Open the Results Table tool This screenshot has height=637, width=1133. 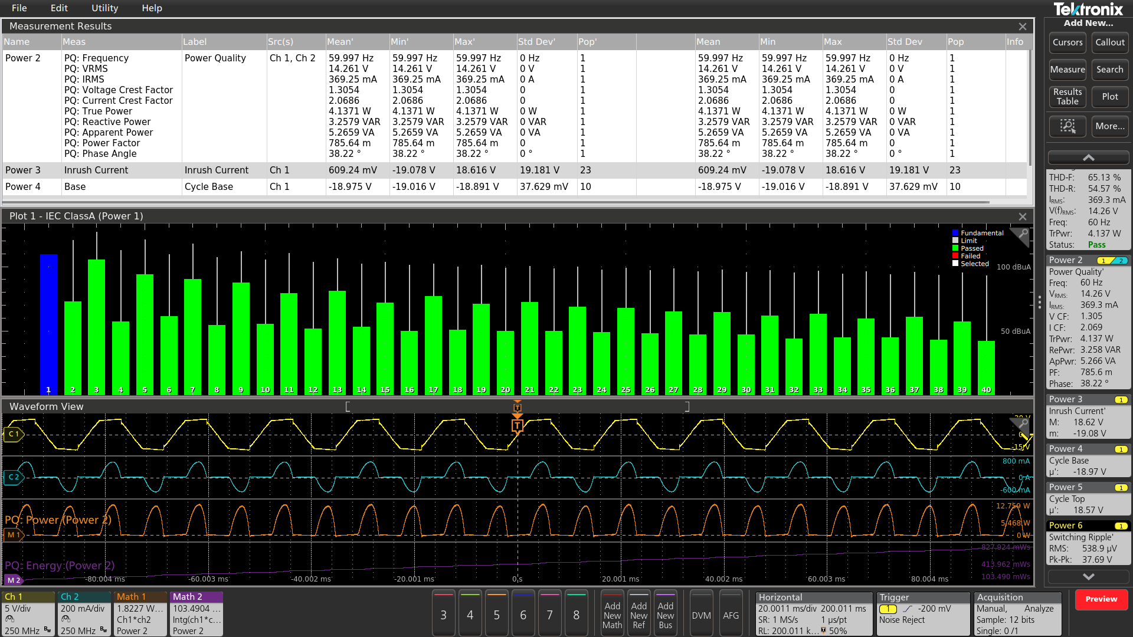1067,97
